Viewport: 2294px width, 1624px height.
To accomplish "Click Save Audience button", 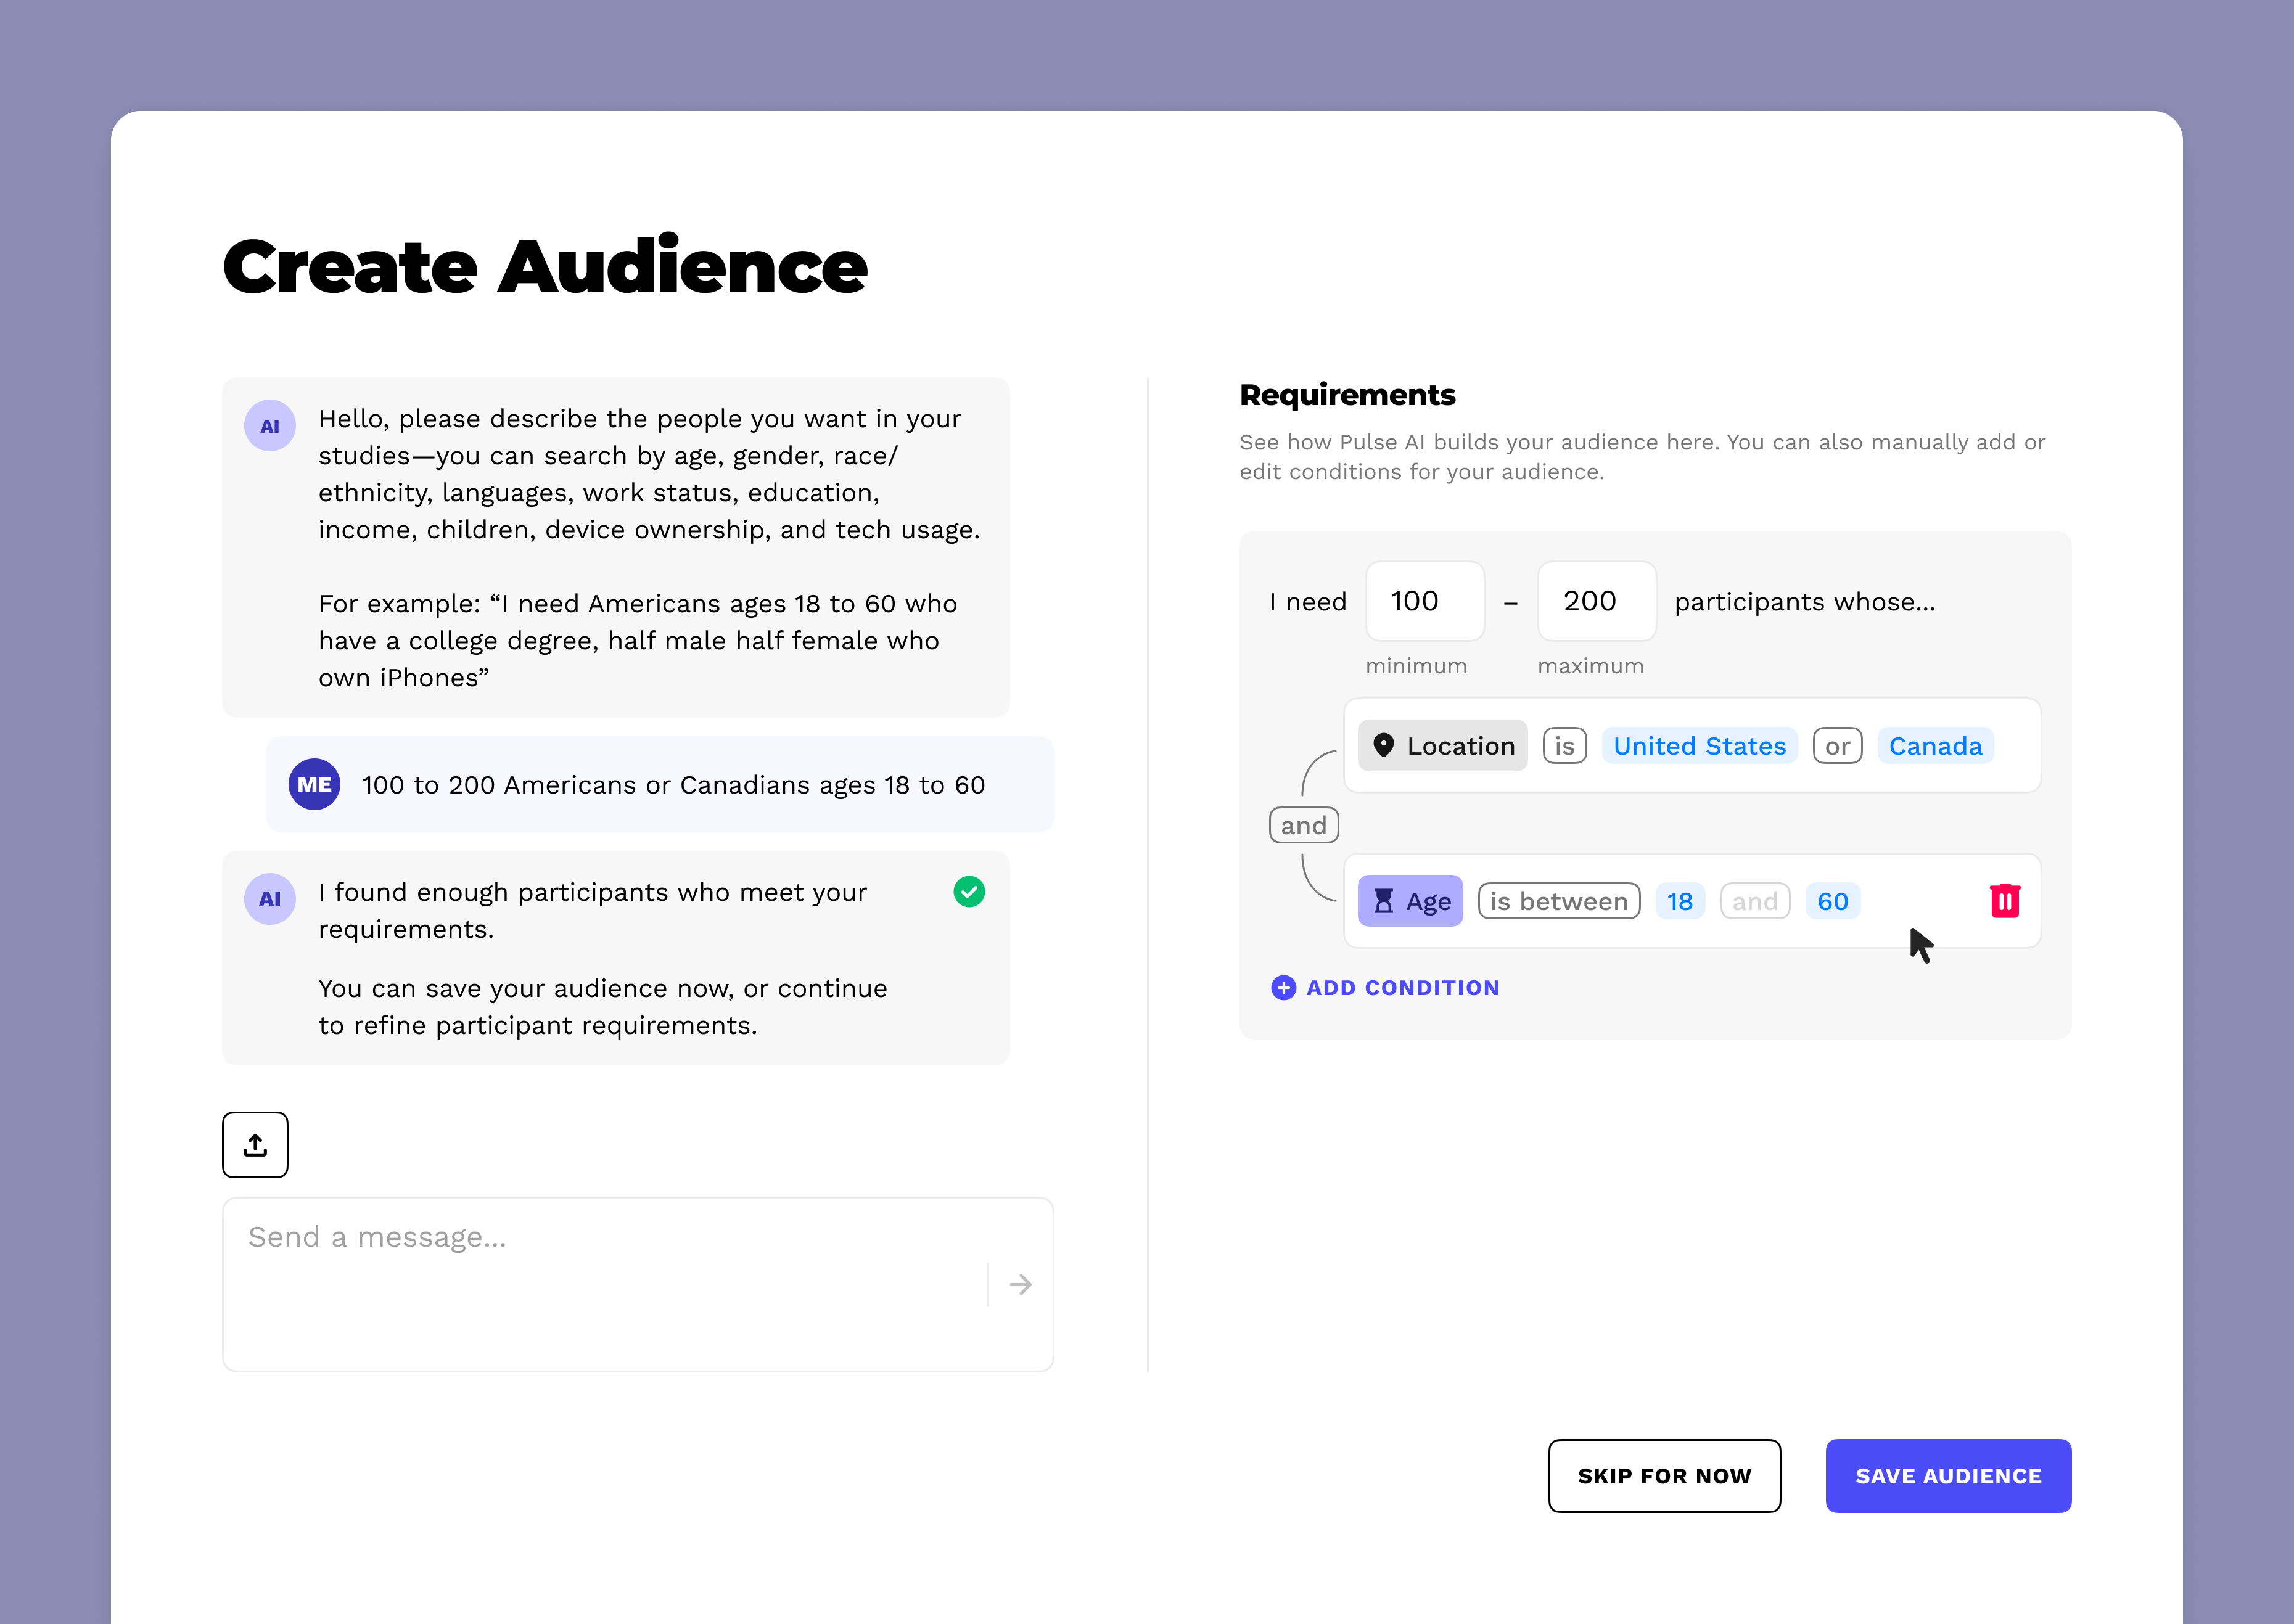I will click(1947, 1475).
